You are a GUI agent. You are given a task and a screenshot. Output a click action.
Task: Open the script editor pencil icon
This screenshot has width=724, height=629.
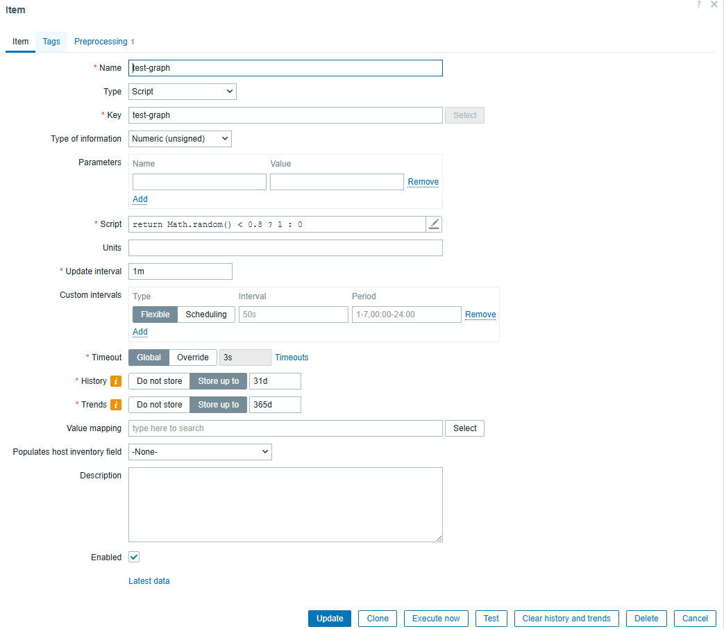point(434,224)
